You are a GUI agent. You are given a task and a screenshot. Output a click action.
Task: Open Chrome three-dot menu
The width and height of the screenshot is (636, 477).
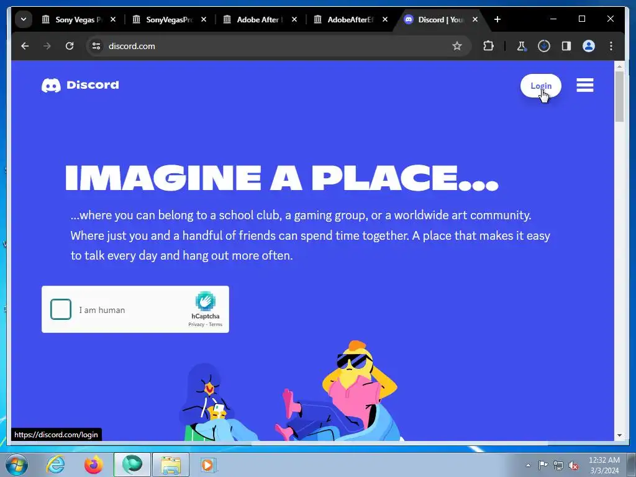click(x=611, y=46)
